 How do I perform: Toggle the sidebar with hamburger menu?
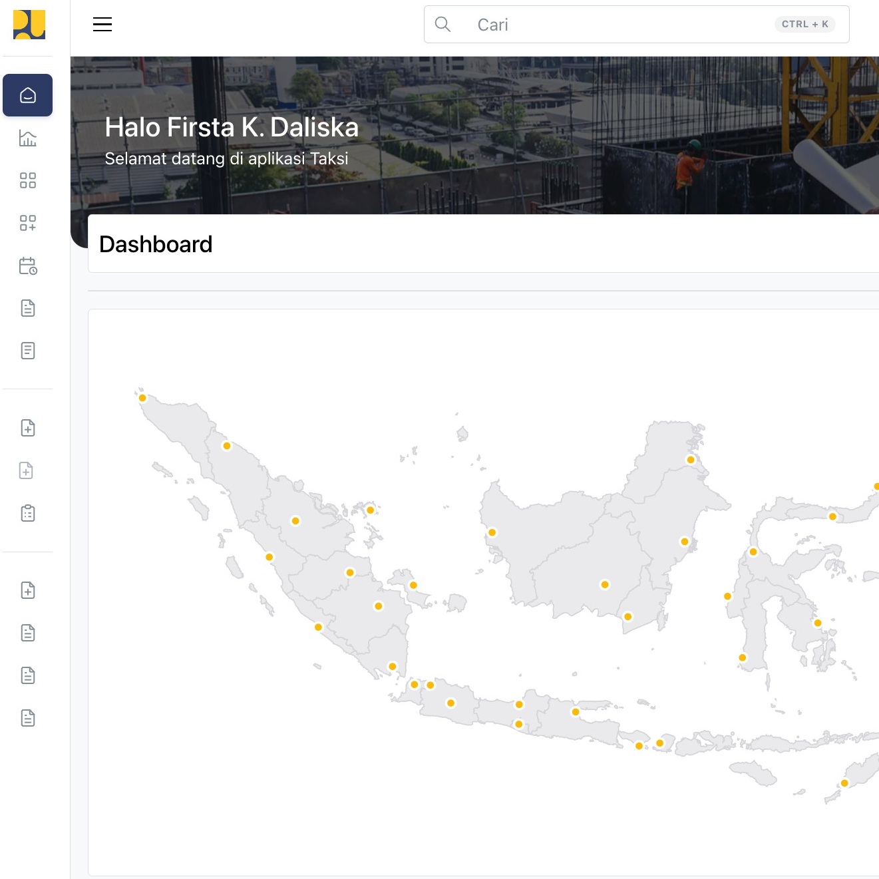pyautogui.click(x=102, y=25)
